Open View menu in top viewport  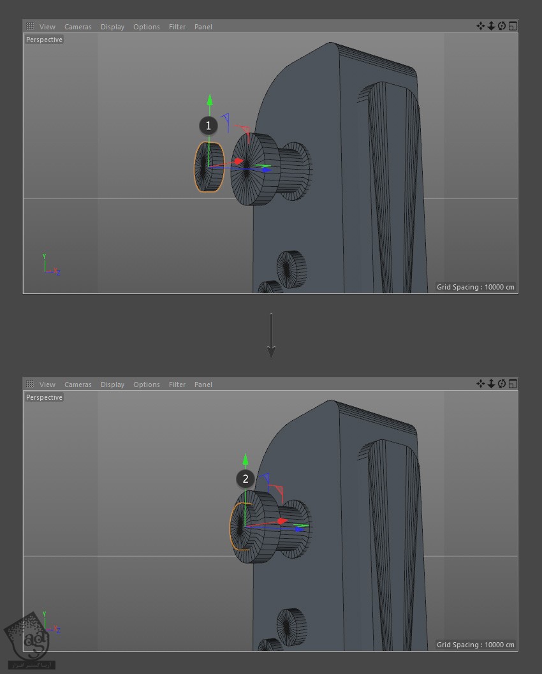pos(47,27)
